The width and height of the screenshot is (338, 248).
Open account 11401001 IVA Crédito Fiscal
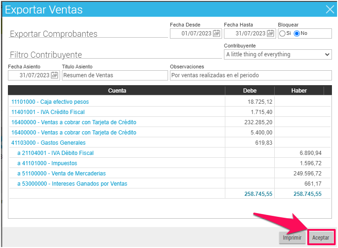[x=48, y=112]
